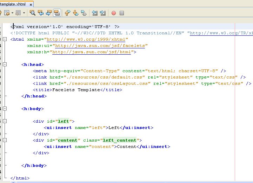Click the default.css href value
The height and width of the screenshot is (183, 253).
tap(104, 77)
